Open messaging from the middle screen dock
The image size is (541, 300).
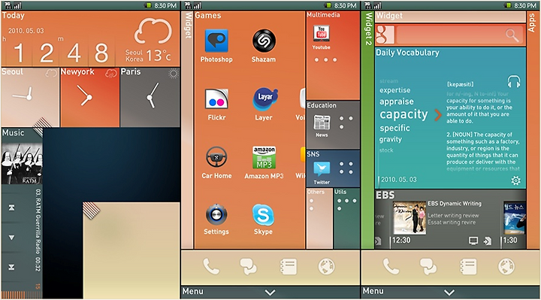(x=249, y=266)
